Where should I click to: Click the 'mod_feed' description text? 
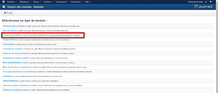tap(35, 44)
